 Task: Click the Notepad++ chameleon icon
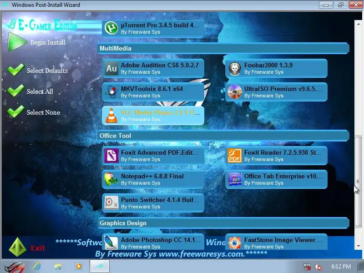(111, 179)
